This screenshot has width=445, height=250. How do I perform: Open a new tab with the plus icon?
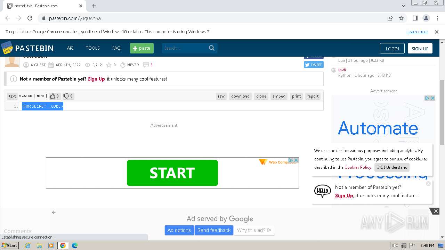pos(94,6)
